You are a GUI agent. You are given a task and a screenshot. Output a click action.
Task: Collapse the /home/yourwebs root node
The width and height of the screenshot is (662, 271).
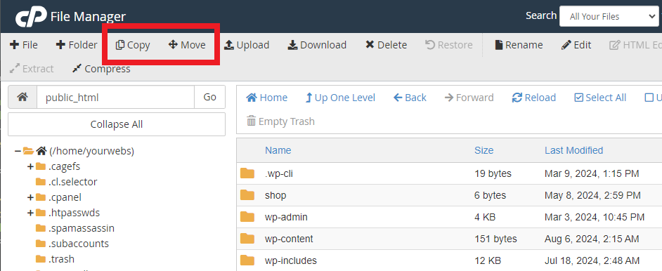pos(18,151)
